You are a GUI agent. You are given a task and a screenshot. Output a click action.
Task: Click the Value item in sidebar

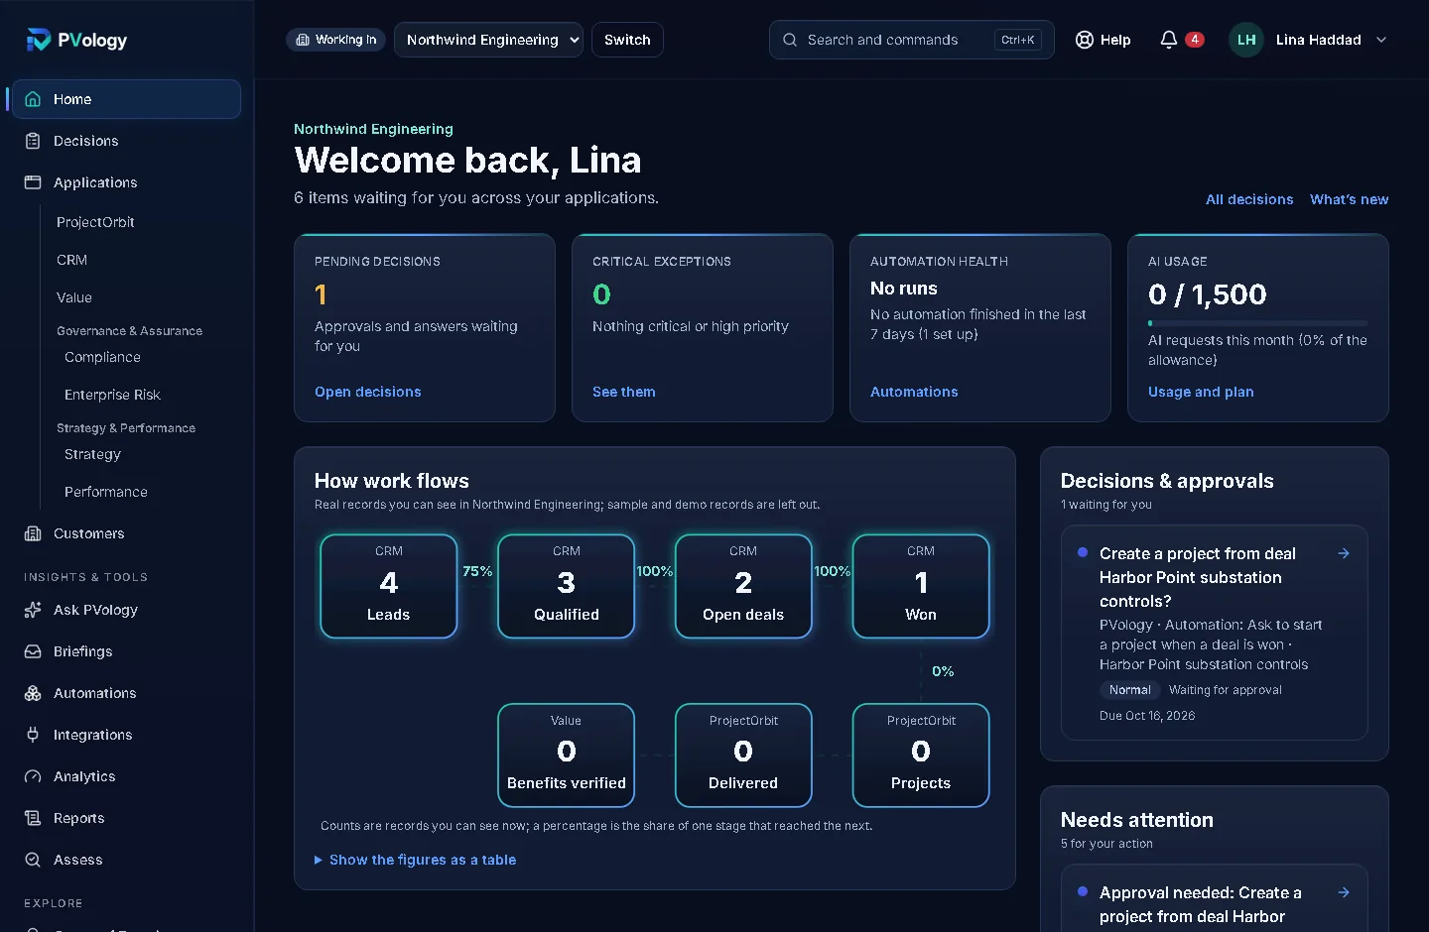point(74,297)
